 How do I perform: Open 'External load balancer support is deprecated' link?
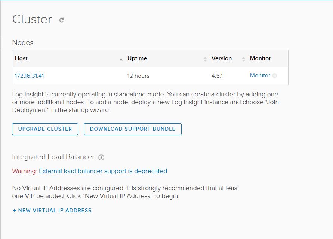point(103,171)
